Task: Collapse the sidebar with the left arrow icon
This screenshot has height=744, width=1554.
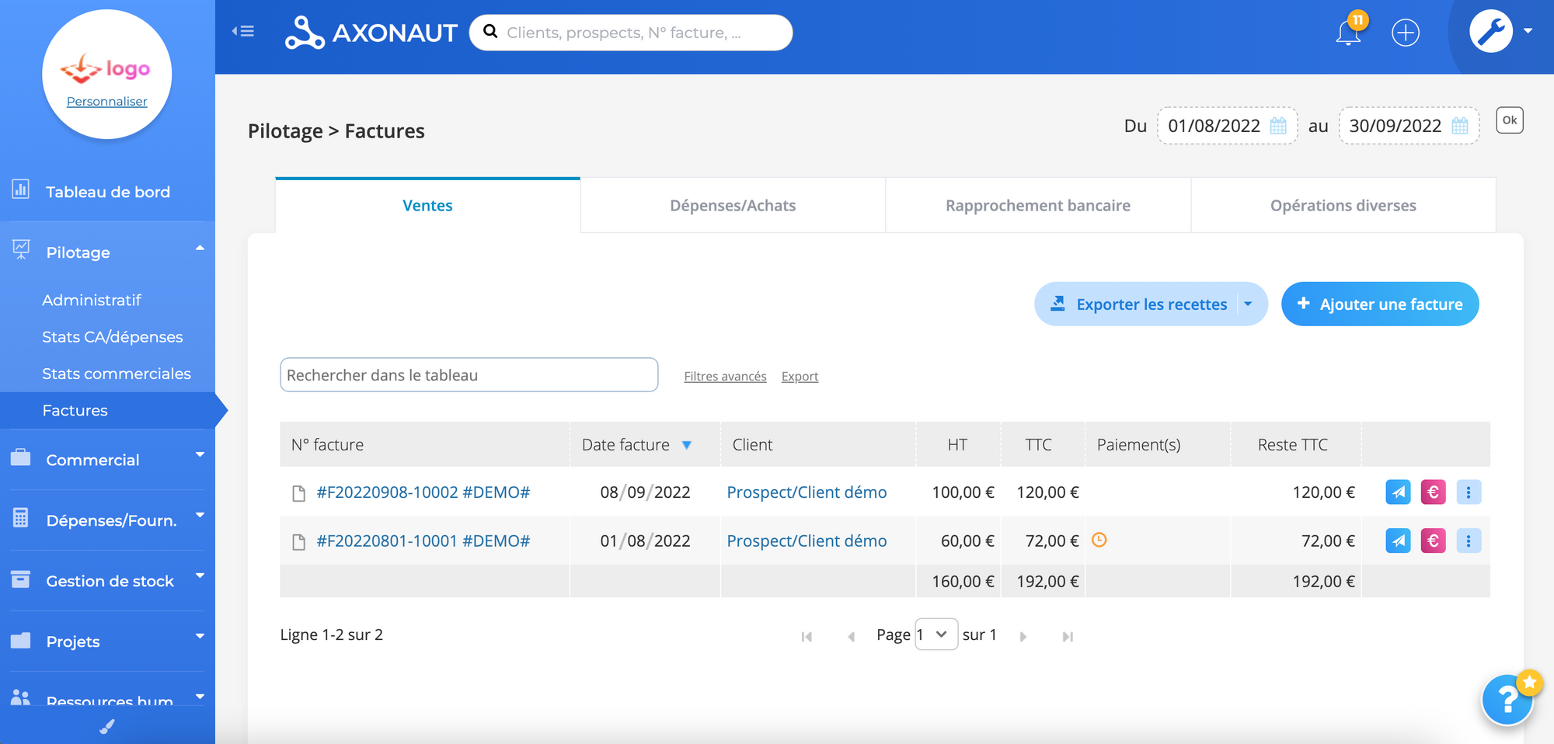Action: click(242, 30)
